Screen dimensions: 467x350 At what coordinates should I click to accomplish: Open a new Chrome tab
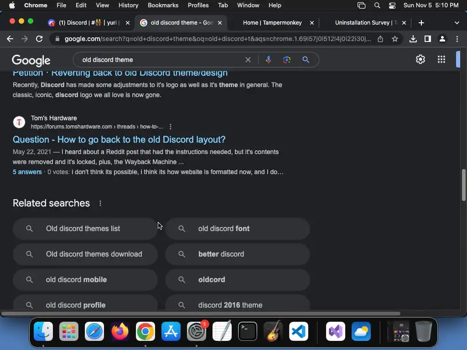(421, 23)
